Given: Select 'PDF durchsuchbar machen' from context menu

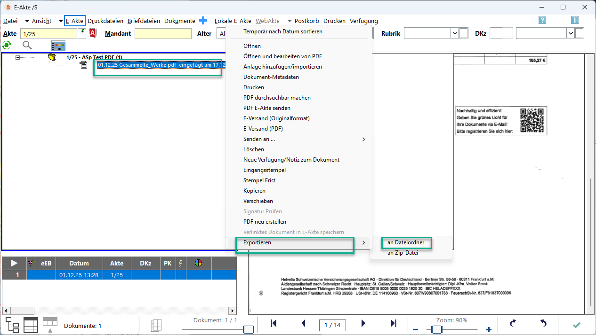Looking at the screenshot, I should pos(277,98).
